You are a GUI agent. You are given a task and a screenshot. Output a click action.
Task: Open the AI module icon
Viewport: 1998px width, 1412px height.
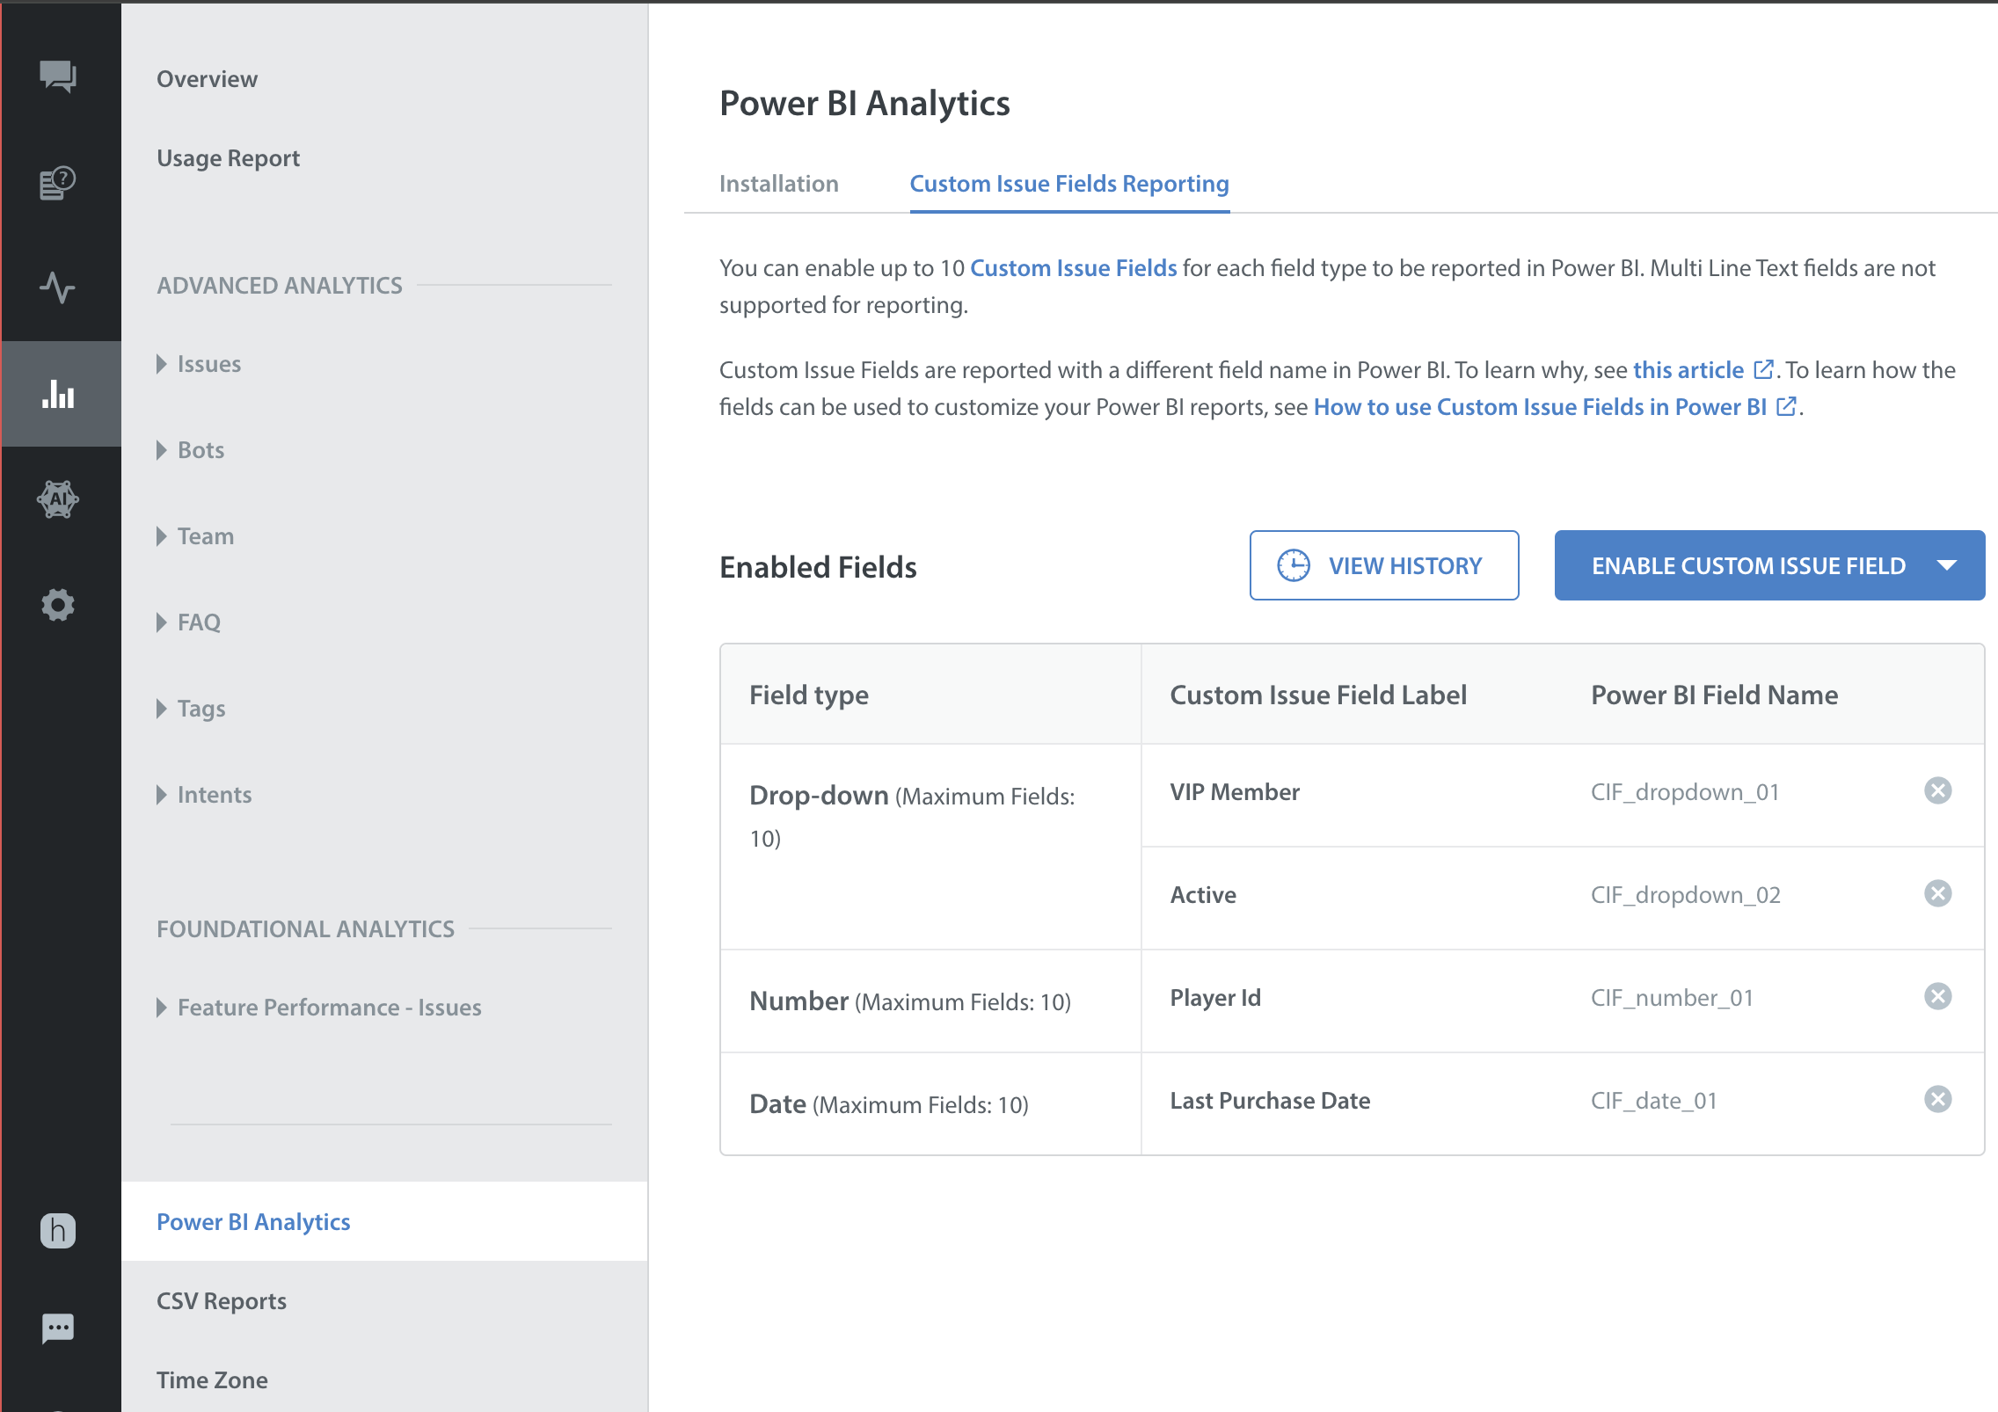[x=58, y=499]
